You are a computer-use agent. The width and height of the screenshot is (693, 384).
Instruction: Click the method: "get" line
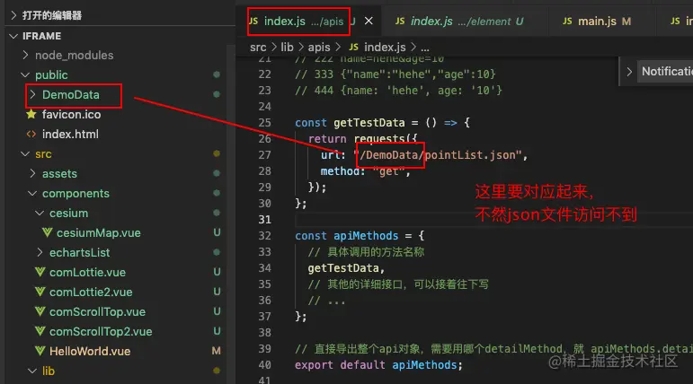click(366, 171)
